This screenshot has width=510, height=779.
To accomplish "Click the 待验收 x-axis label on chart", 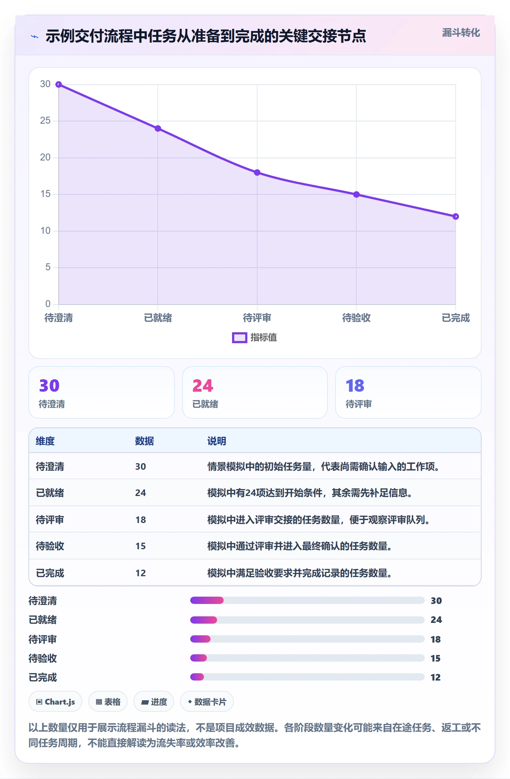I will coord(356,318).
